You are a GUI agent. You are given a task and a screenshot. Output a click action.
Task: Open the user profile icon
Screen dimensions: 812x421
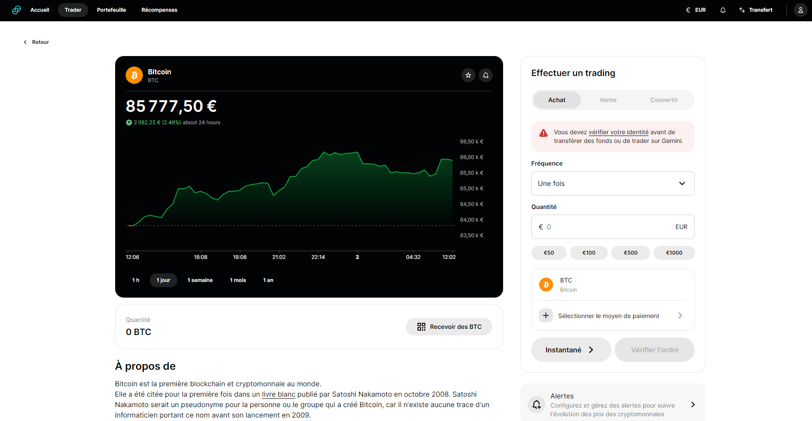(x=800, y=10)
